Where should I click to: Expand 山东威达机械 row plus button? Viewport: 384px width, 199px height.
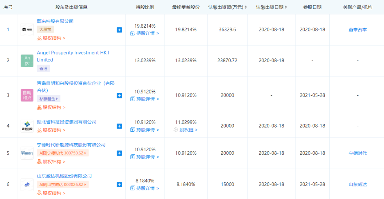119,184
